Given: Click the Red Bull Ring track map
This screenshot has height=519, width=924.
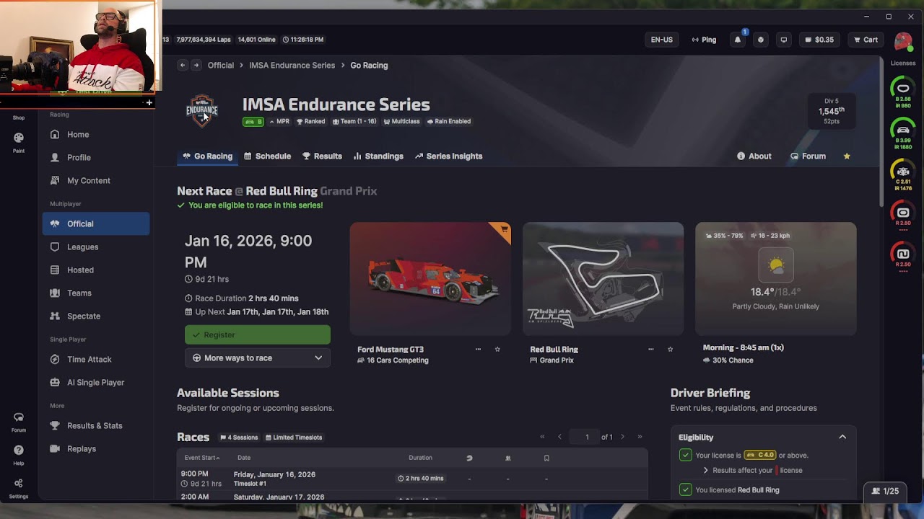Looking at the screenshot, I should pyautogui.click(x=603, y=278).
